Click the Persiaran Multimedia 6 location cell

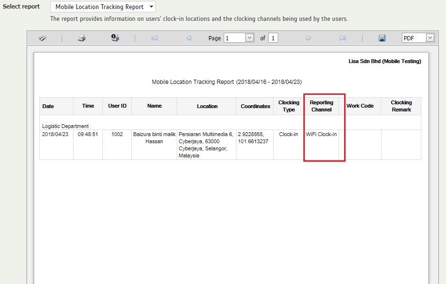click(206, 145)
